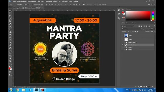Click the foreground color swatch in toolbox
This screenshot has width=164, height=92.
[10, 68]
